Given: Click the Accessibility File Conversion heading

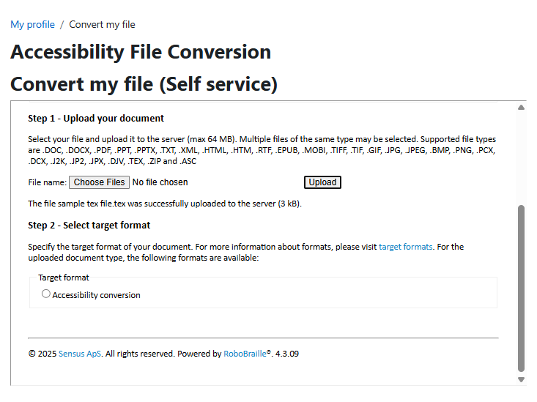Looking at the screenshot, I should coord(141,53).
